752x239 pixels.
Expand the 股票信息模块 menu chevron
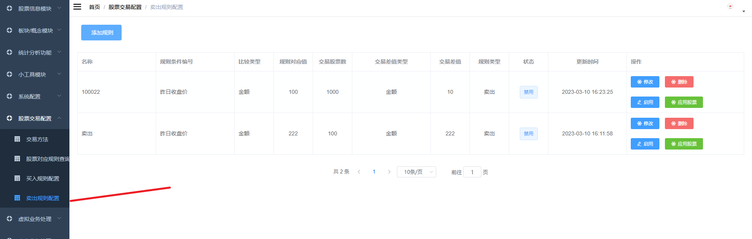59,7
